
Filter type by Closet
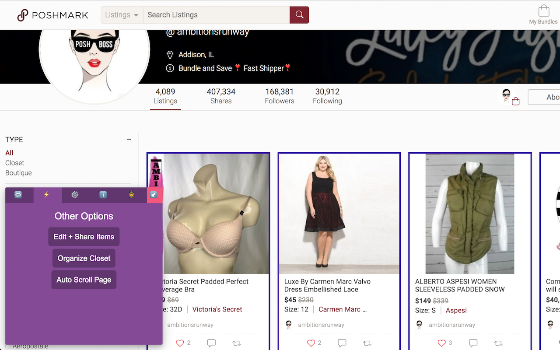point(14,163)
